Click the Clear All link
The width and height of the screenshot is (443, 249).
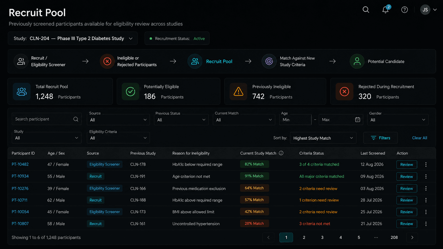[x=419, y=138]
